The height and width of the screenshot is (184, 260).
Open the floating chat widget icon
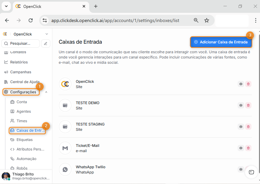[251, 172]
